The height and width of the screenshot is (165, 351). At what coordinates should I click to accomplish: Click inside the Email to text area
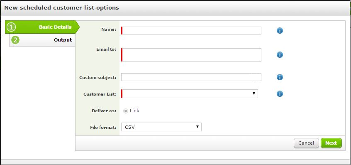191,55
